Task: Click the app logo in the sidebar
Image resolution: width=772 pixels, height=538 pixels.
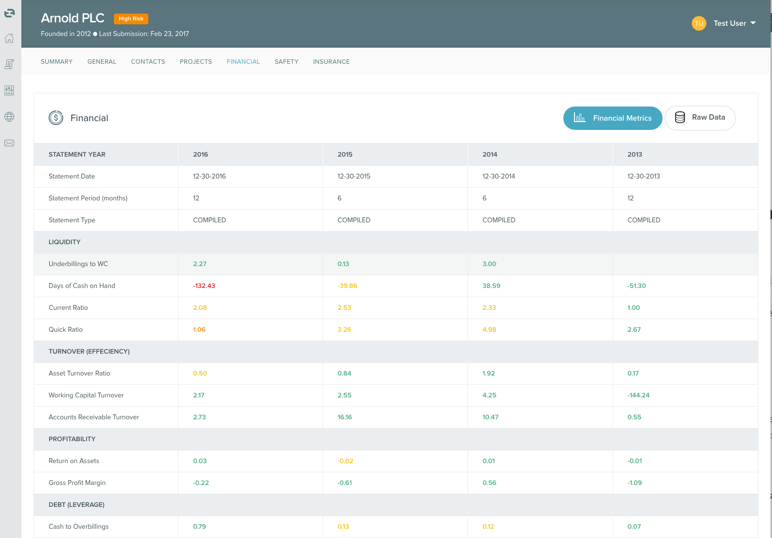Action: pos(9,13)
